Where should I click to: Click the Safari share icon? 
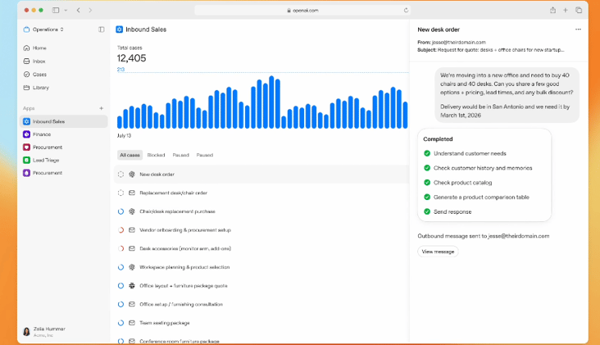pos(552,11)
